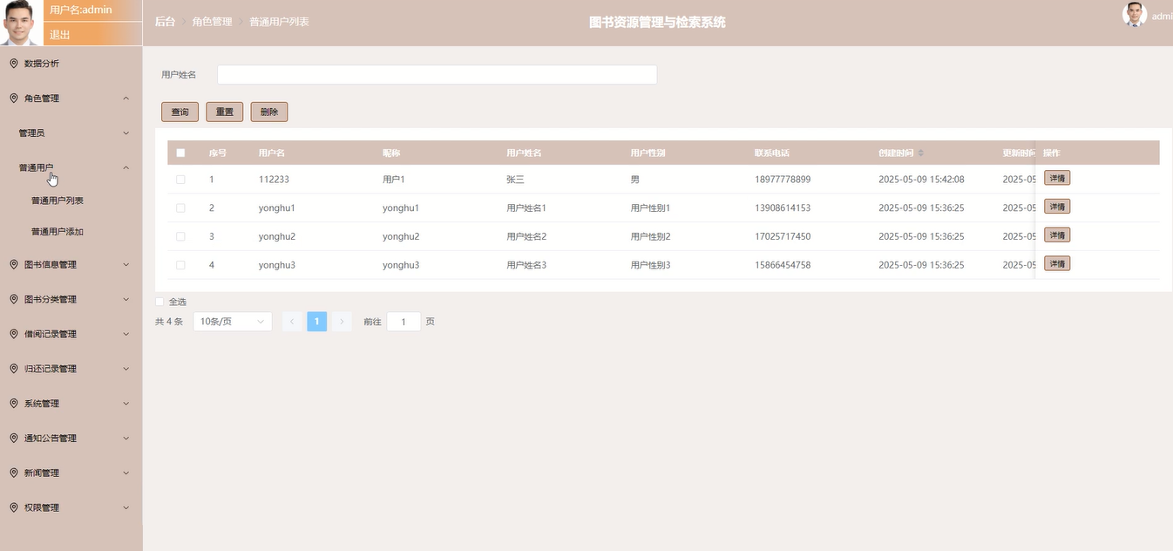Click timestamp 2025-05-09 15:42:08
The image size is (1173, 551).
coord(921,180)
